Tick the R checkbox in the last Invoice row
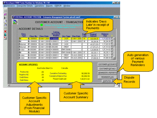Screen dimensions: 157x118 click(112, 58)
